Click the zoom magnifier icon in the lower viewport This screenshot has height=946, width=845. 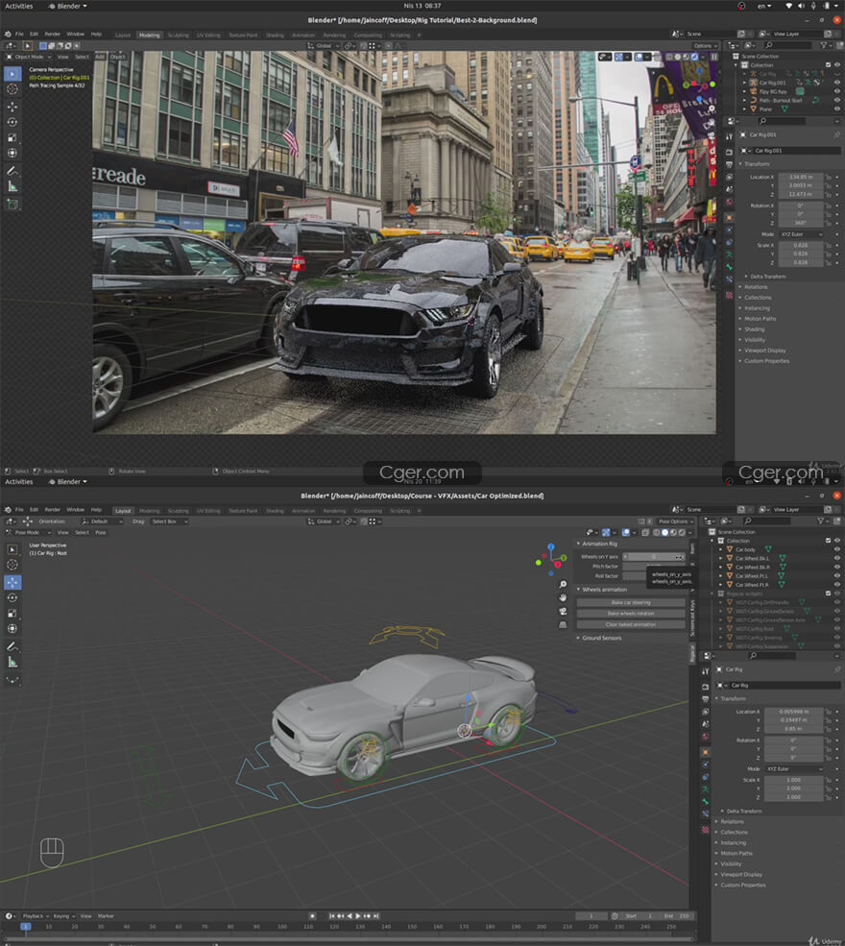coord(563,584)
